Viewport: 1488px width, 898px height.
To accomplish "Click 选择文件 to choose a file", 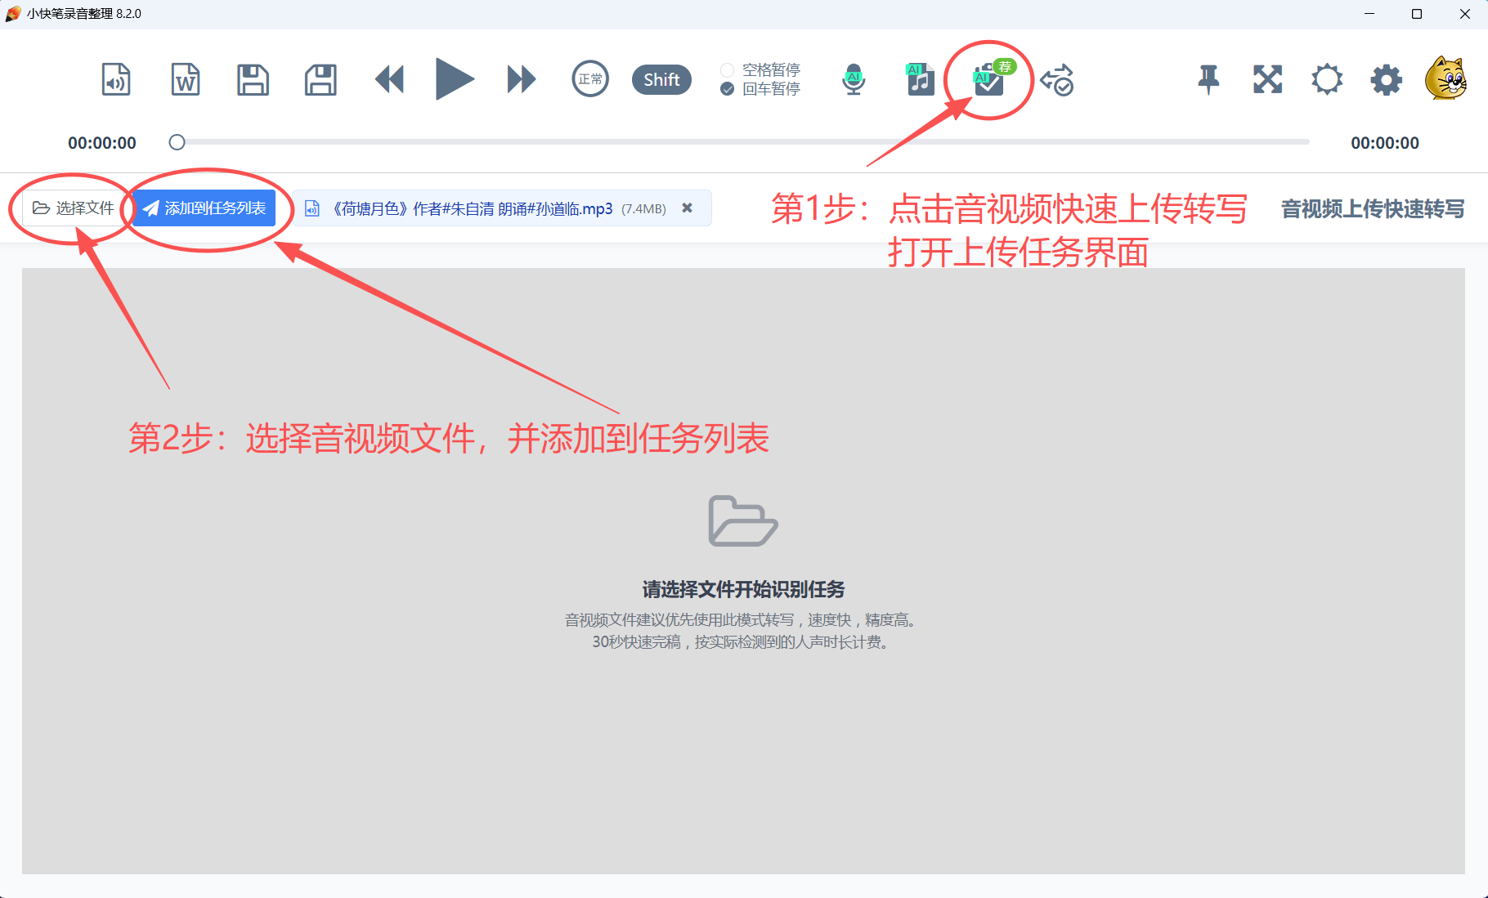I will [x=74, y=208].
